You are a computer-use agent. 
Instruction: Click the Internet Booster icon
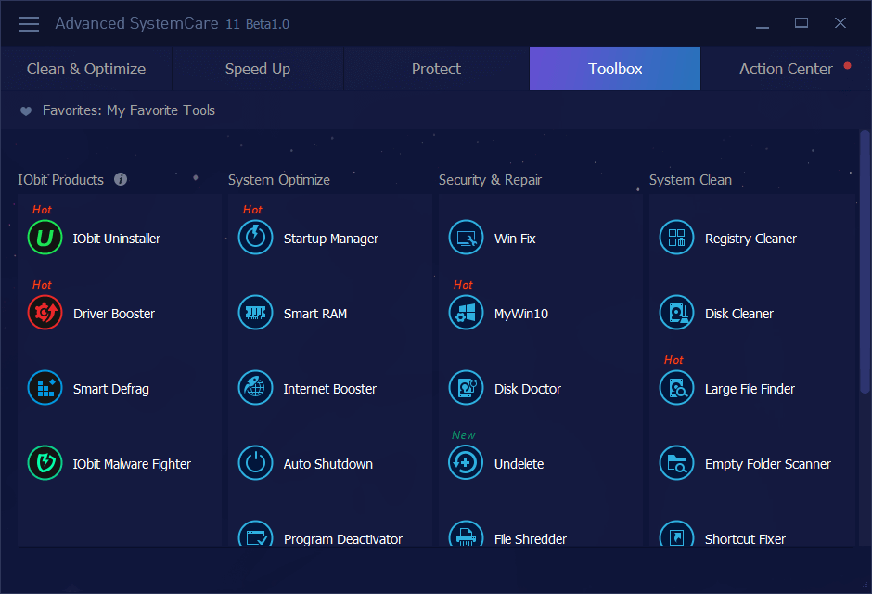click(x=256, y=388)
